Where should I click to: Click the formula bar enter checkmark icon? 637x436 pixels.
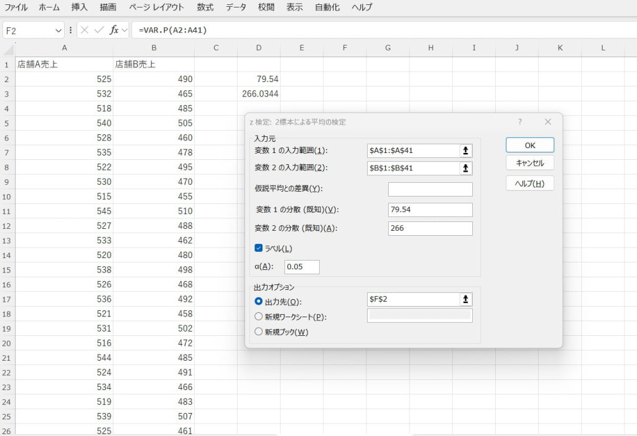pyautogui.click(x=99, y=30)
